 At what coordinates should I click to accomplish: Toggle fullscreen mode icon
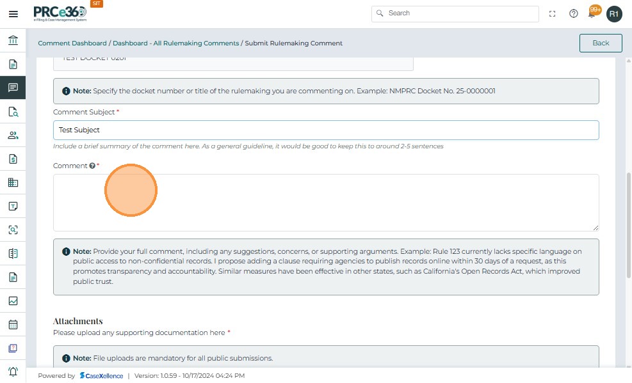[x=553, y=13]
